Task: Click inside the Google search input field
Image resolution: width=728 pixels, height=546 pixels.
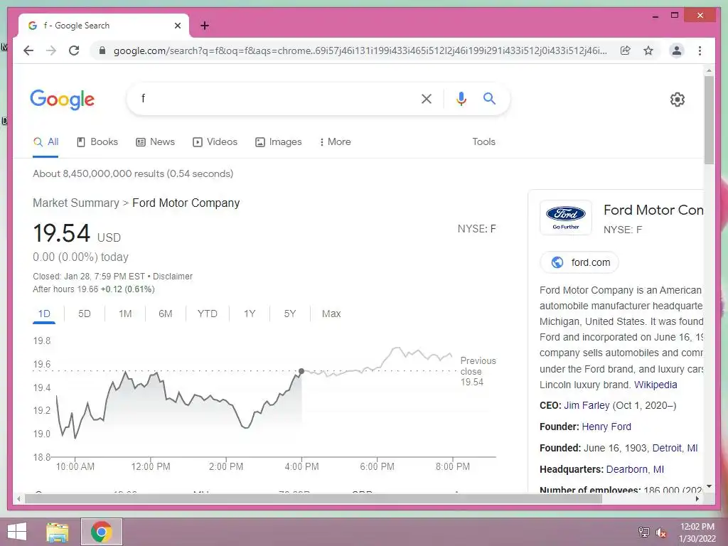Action: (274, 98)
